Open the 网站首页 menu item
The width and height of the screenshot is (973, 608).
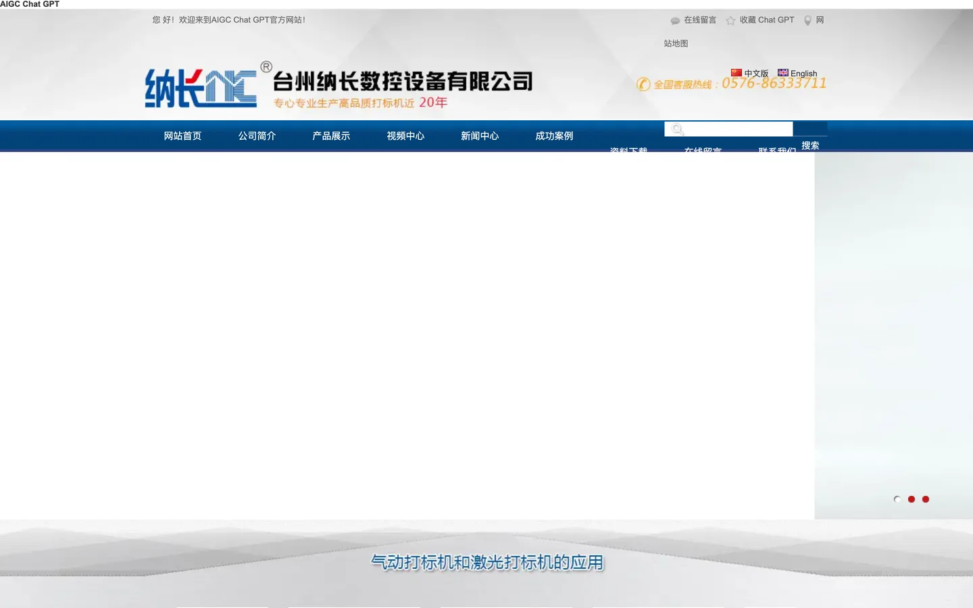click(x=182, y=136)
